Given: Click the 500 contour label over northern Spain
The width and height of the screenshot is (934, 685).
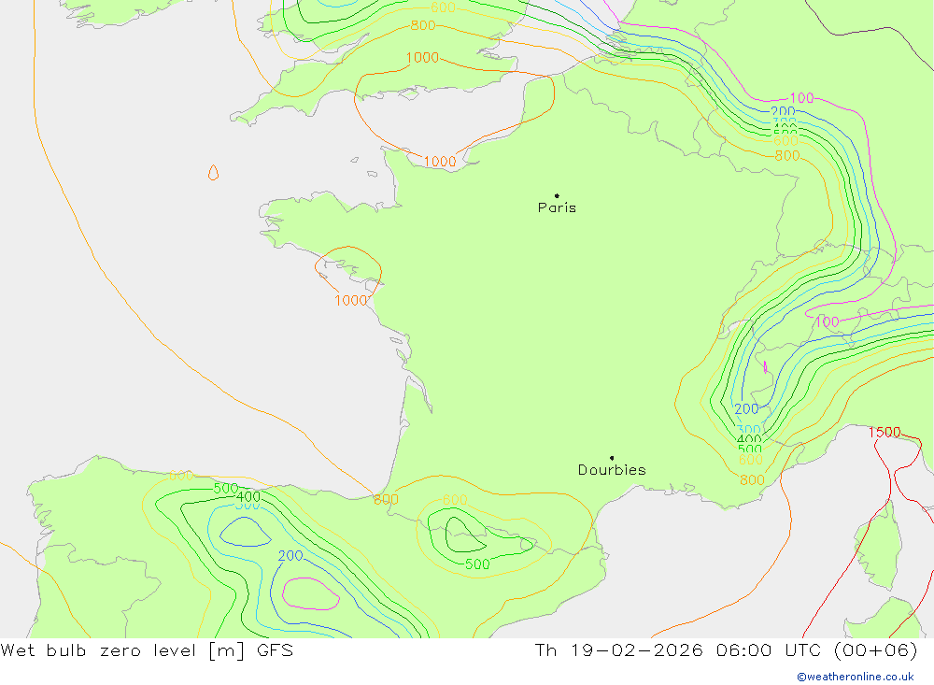Looking at the screenshot, I should tap(226, 488).
